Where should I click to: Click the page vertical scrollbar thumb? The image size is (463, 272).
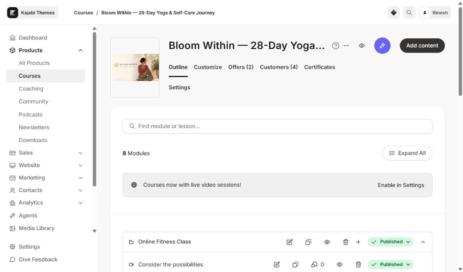[x=460, y=51]
